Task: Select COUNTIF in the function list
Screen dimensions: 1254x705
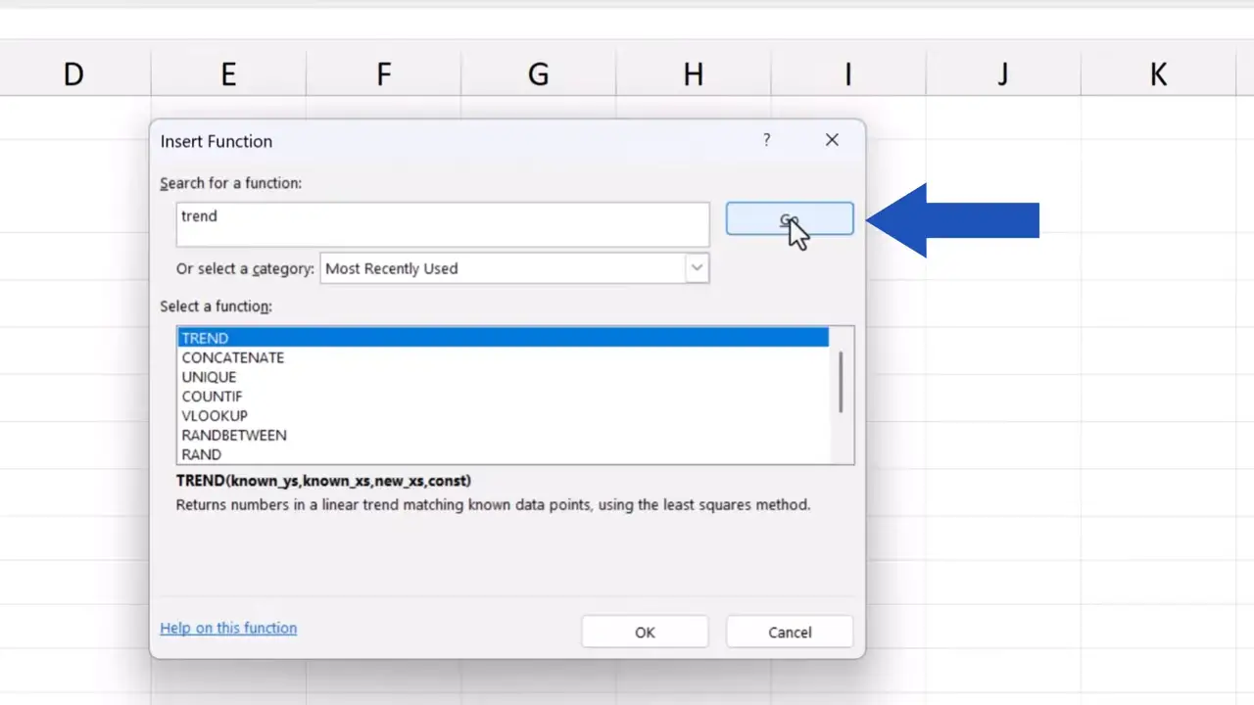Action: [x=212, y=396]
